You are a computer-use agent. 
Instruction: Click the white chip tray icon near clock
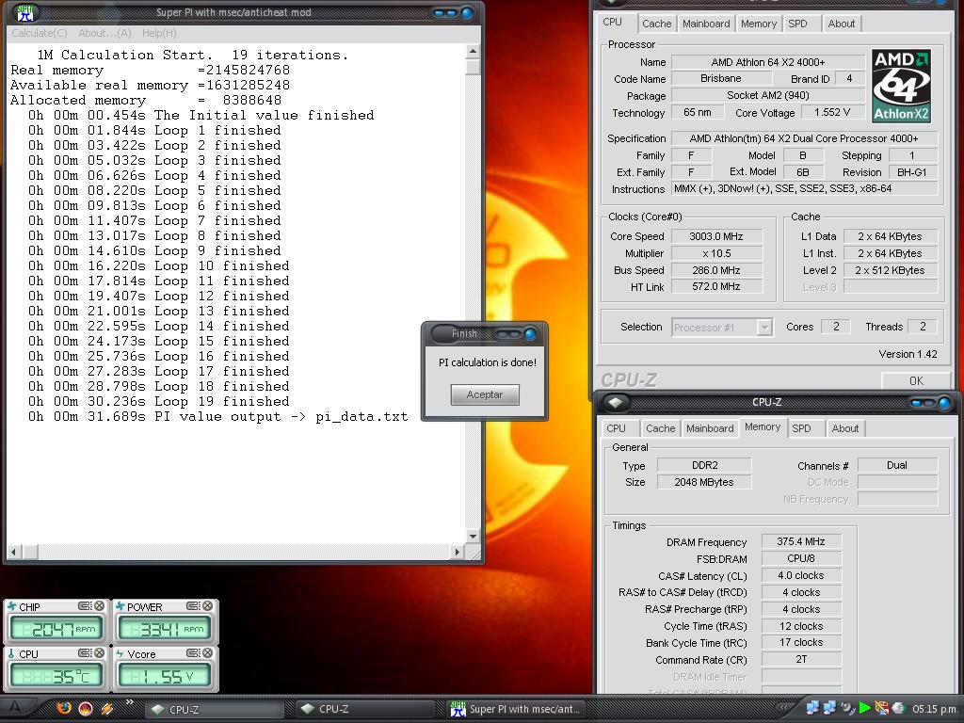pos(898,708)
